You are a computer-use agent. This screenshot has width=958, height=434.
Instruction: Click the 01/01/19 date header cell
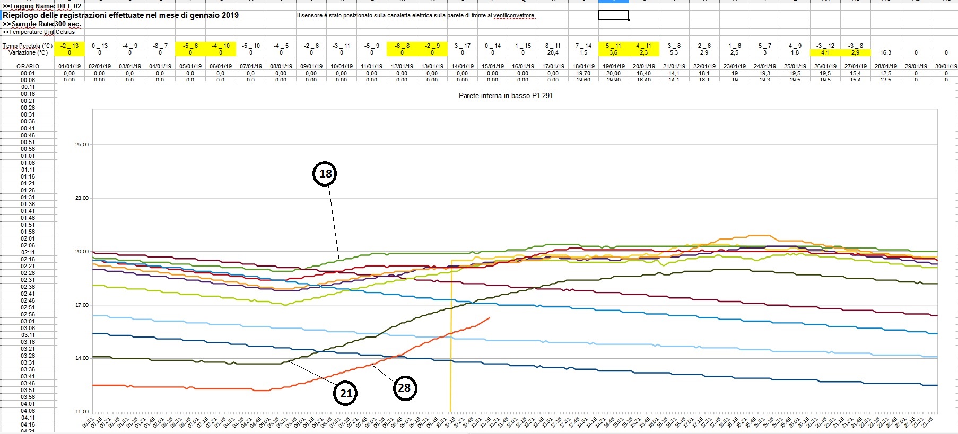(x=69, y=66)
